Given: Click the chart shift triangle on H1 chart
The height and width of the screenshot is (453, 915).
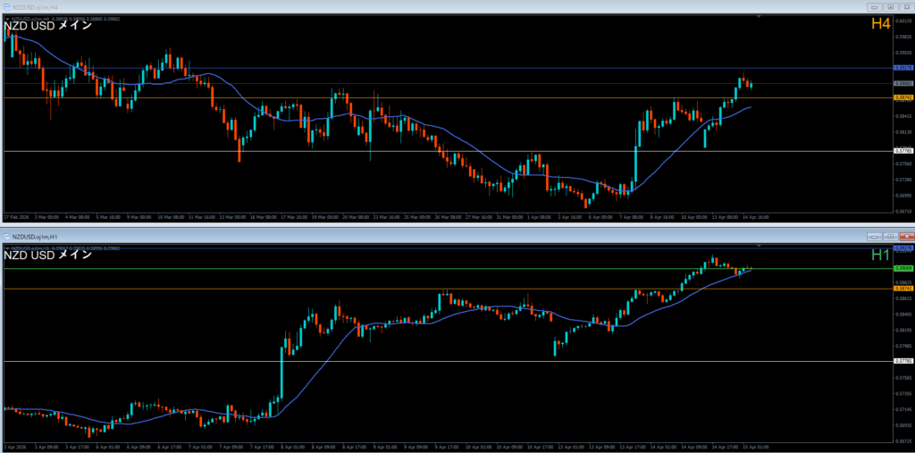Looking at the screenshot, I should (759, 247).
